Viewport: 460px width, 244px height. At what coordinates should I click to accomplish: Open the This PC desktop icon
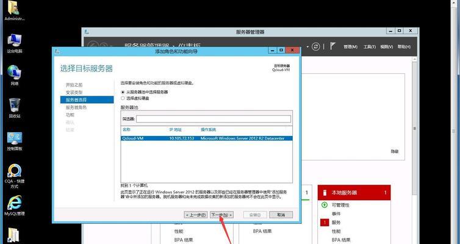[x=15, y=43]
